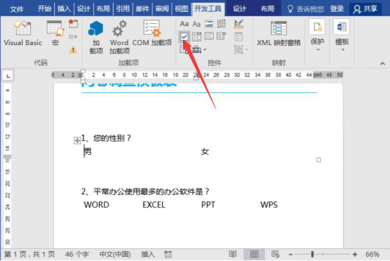Screen dimensions: 390x261
Task: Open the table tools 设计 tab
Action: (240, 9)
